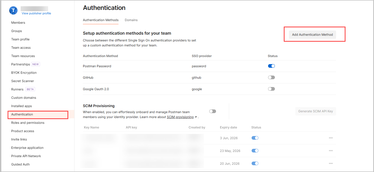Viewport: 374px width, 172px height.
Task: Click the Key Name column header
Action: pos(92,127)
